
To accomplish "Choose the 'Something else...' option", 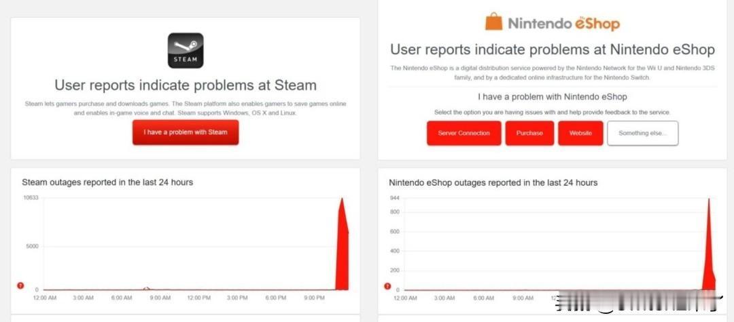I will point(643,133).
